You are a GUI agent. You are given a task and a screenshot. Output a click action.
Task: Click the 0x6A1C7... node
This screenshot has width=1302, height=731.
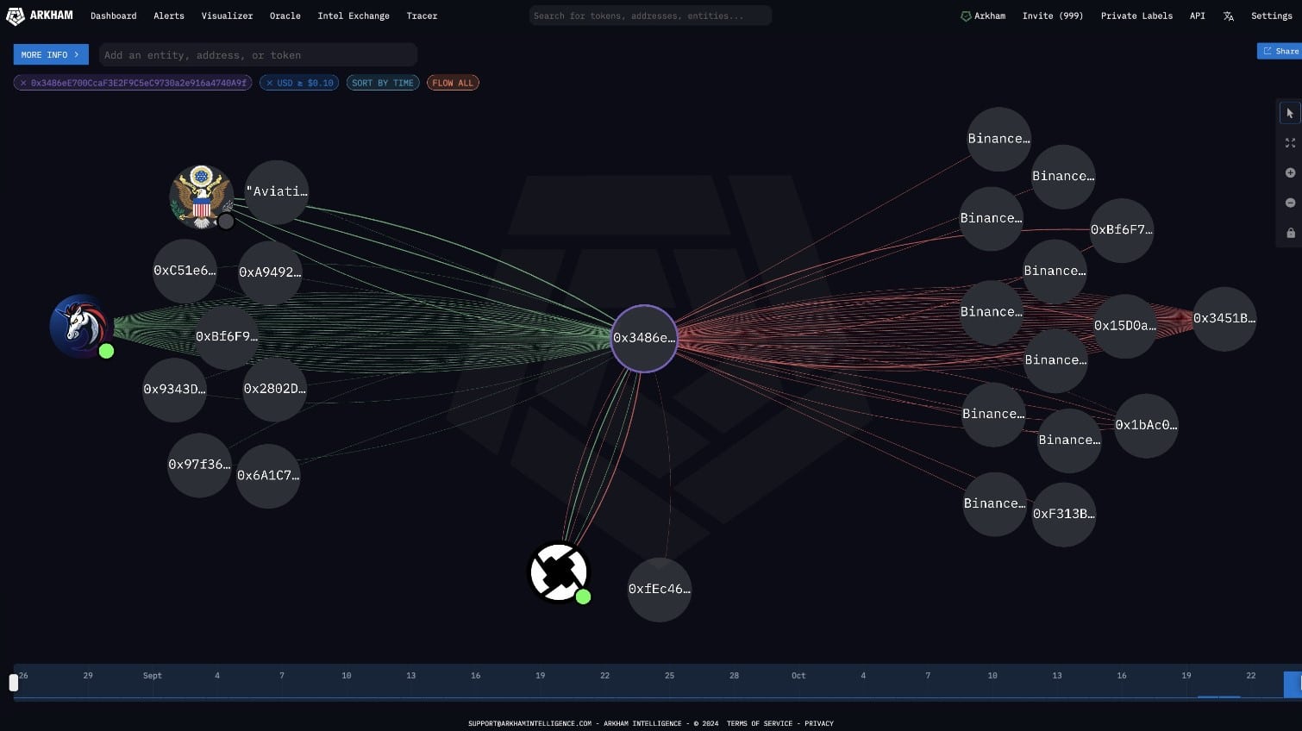click(x=268, y=476)
